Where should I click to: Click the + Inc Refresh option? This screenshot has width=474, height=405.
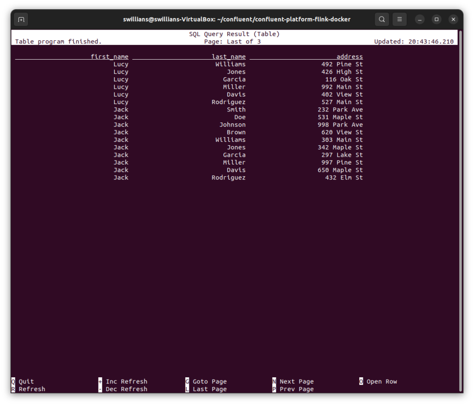pos(123,381)
